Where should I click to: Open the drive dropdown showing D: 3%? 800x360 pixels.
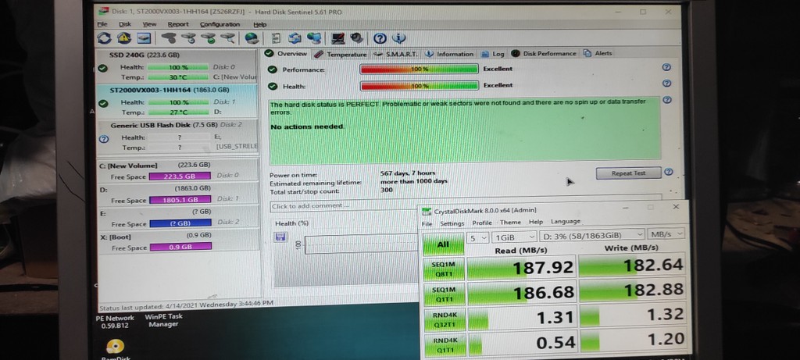pos(592,236)
